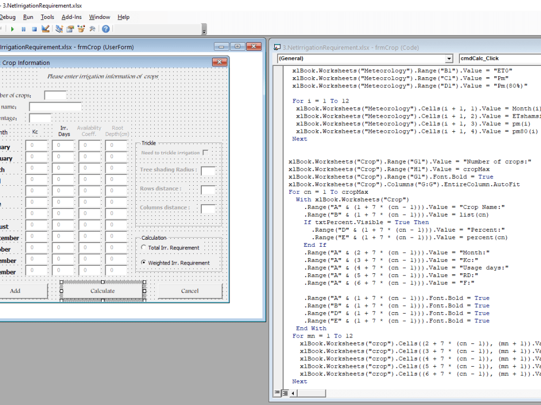Launch the Object Browser icon

tap(80, 28)
